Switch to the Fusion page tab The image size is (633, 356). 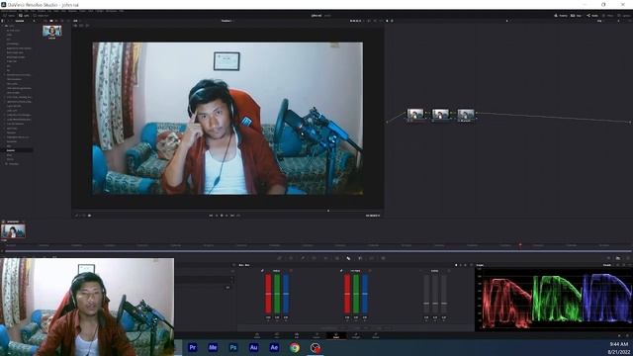(x=316, y=336)
